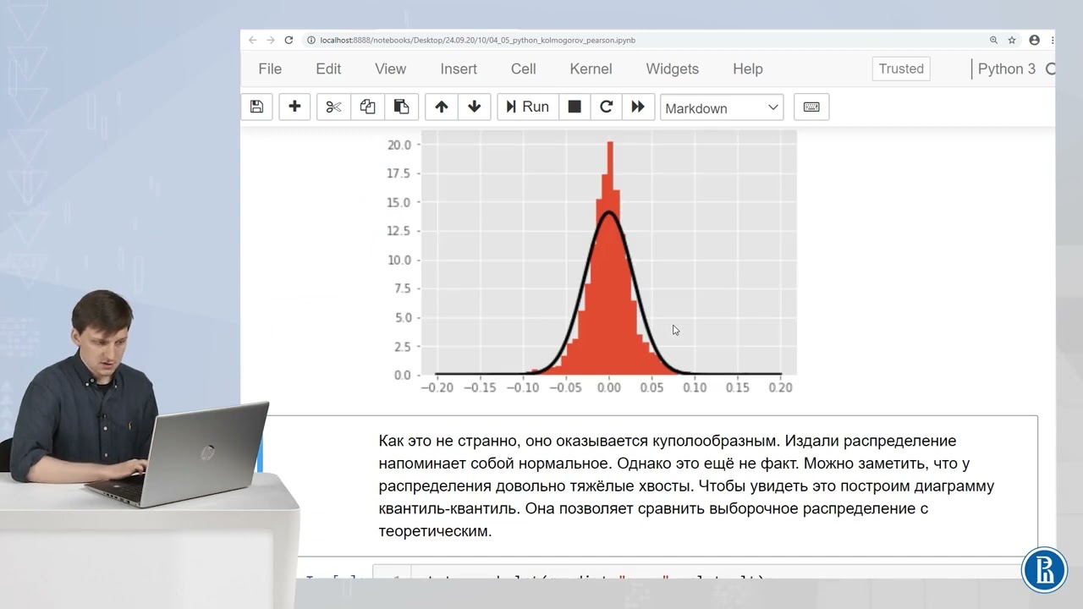This screenshot has width=1083, height=609.
Task: Click the Python 3 kernel indicator
Action: tap(1007, 69)
